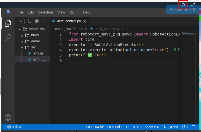Change UTF-8 file encoding

point(137,127)
